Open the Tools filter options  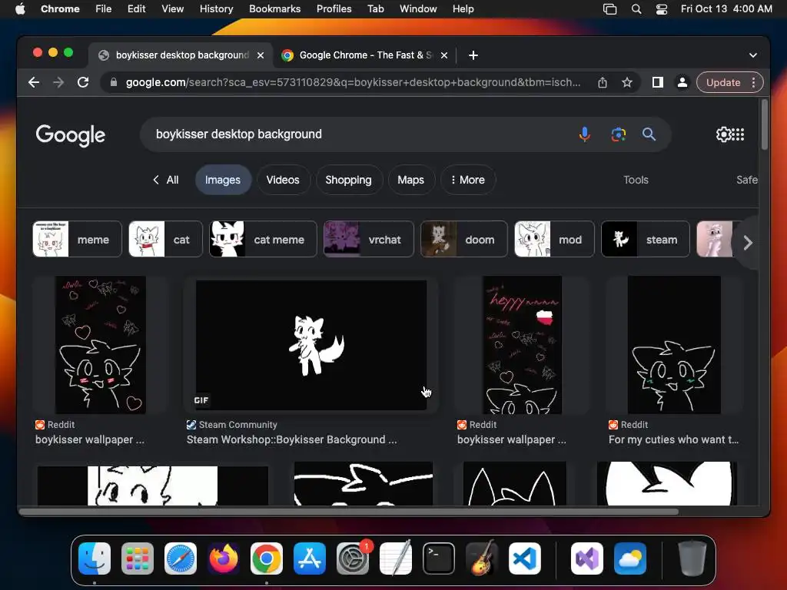pyautogui.click(x=636, y=180)
